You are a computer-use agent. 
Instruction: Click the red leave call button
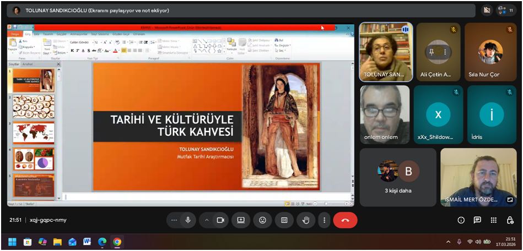tap(345, 220)
